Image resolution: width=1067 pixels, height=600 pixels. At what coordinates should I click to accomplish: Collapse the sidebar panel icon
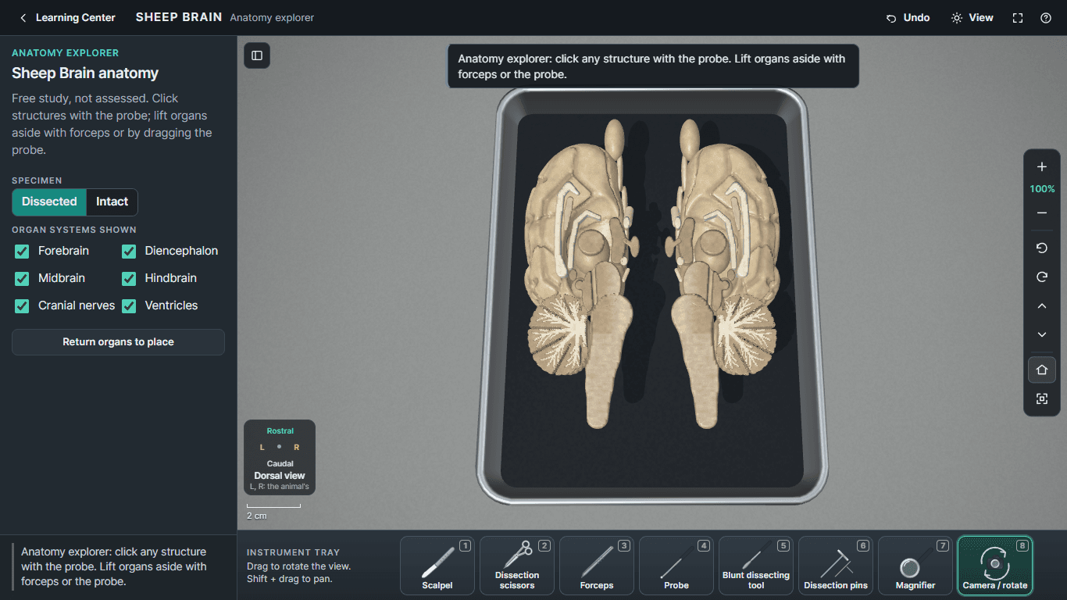257,55
